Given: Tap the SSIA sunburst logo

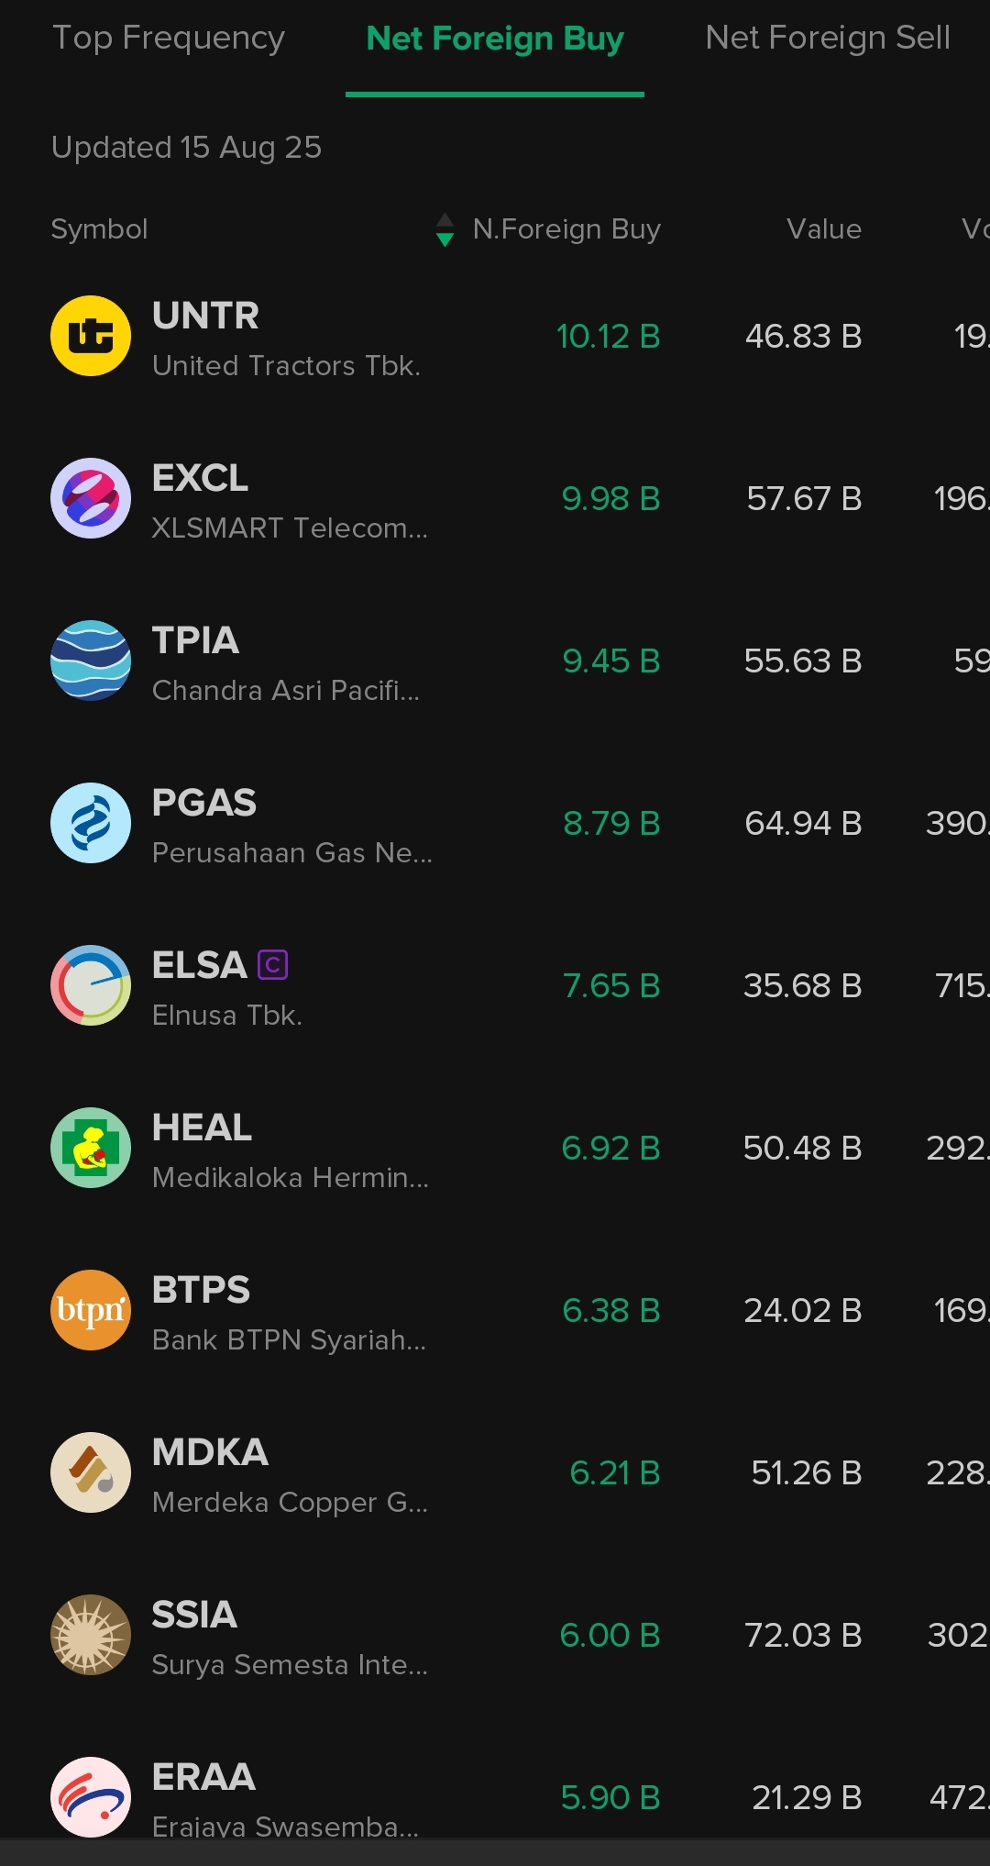Looking at the screenshot, I should 91,1635.
